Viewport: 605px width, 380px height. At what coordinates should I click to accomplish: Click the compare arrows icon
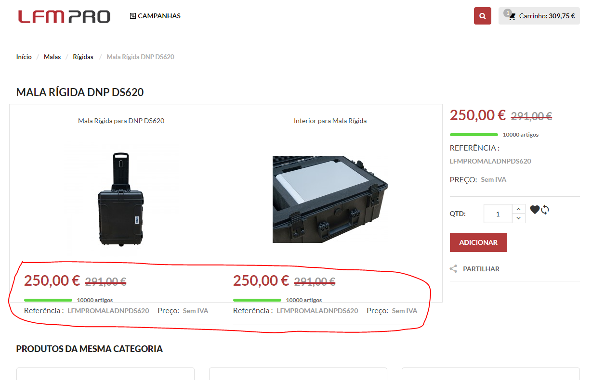(545, 210)
